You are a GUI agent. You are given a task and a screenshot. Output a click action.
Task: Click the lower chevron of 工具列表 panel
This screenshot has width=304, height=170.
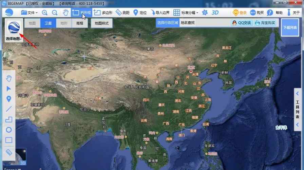298,125
